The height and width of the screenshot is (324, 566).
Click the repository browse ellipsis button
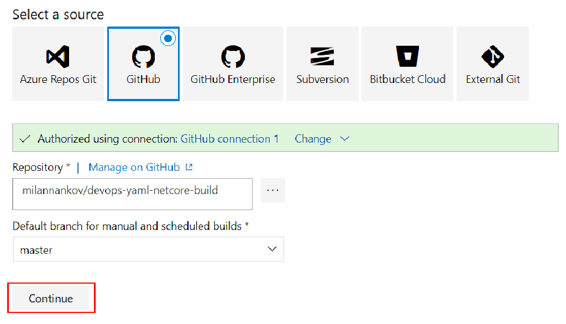(272, 190)
